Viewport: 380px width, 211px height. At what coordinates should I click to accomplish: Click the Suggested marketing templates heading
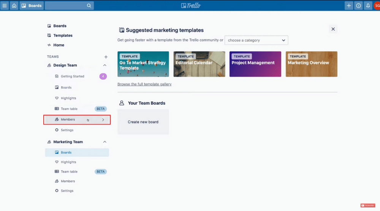coord(165,30)
